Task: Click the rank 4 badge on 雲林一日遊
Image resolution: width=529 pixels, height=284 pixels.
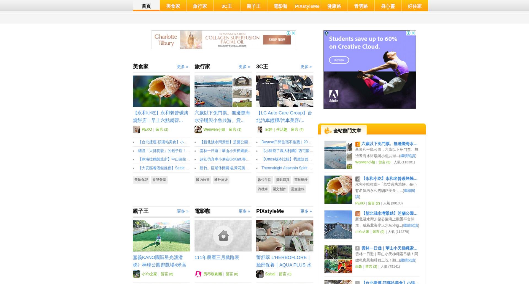Action: (358, 248)
